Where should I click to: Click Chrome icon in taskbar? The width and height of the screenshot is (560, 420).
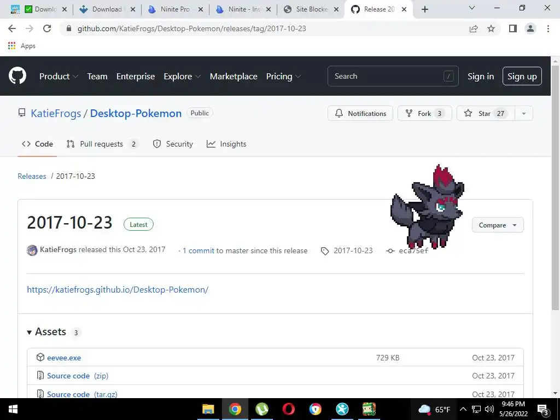click(x=235, y=409)
